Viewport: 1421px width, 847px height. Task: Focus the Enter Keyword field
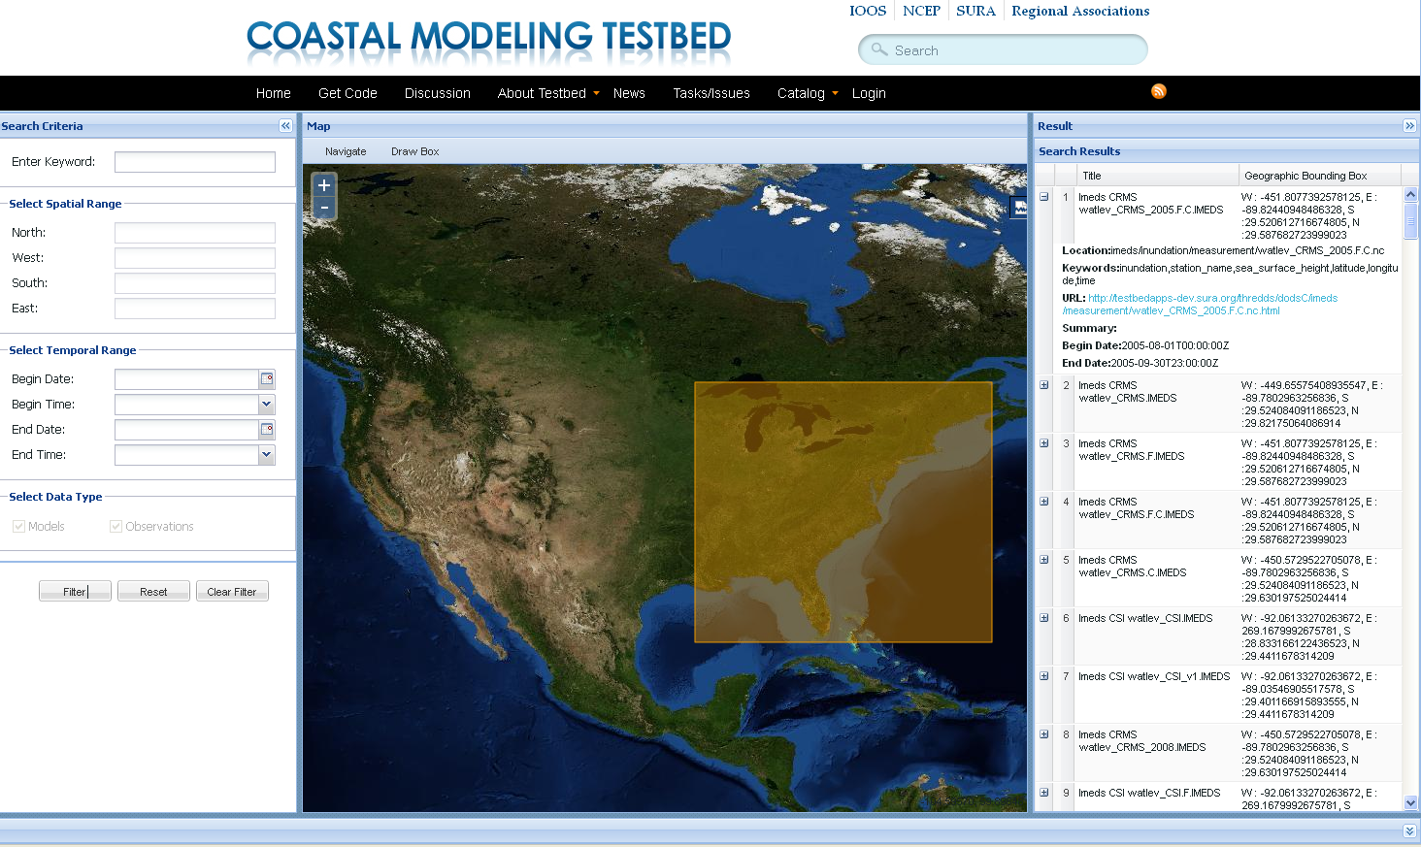(195, 162)
